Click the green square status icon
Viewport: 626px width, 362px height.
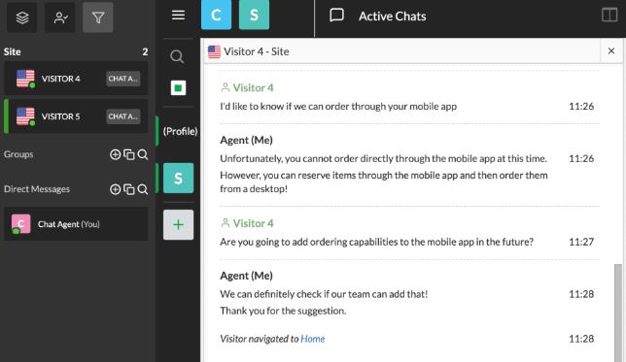(x=178, y=87)
